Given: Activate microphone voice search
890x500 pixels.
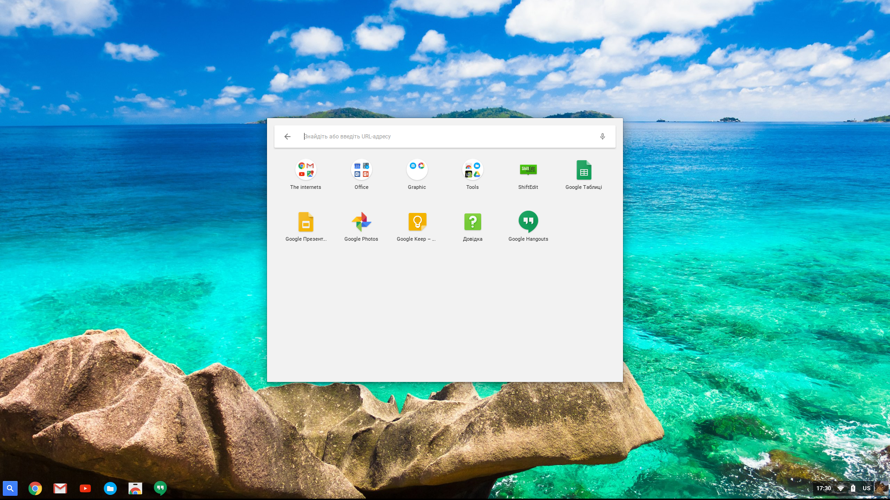Looking at the screenshot, I should 602,137.
